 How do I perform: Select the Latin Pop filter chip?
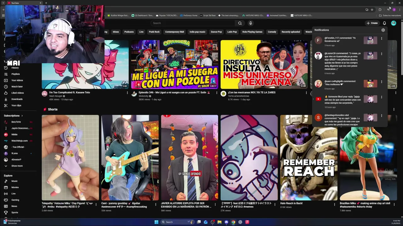click(x=232, y=32)
